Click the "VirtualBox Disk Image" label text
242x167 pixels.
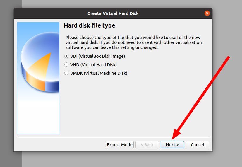[104, 56]
